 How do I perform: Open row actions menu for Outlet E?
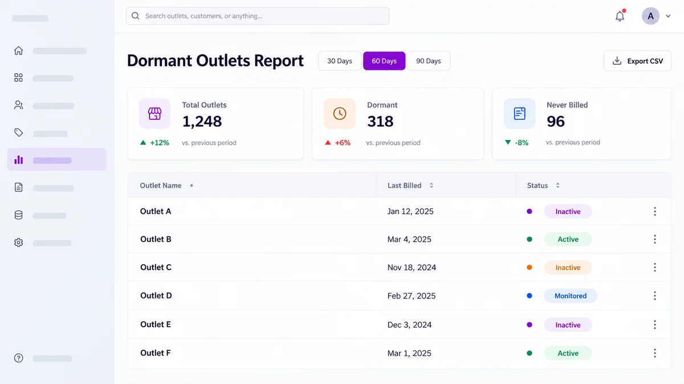pos(655,325)
